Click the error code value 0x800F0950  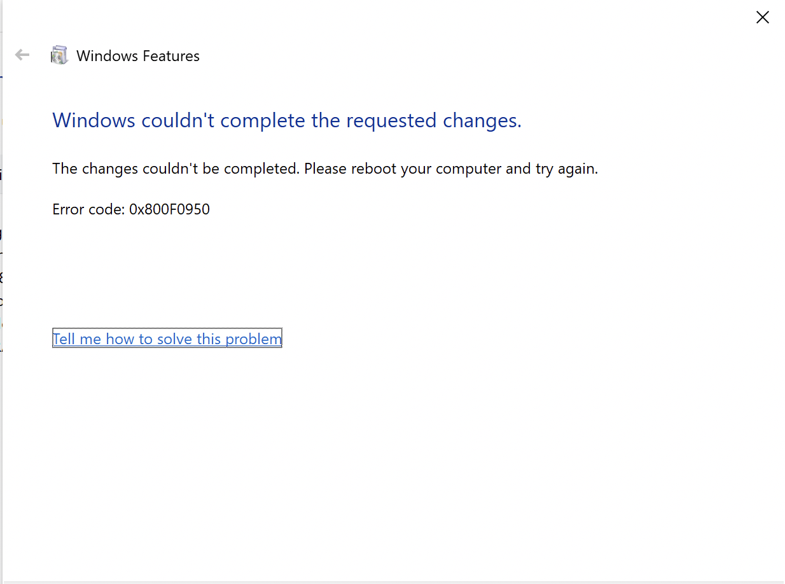pyautogui.click(x=169, y=209)
